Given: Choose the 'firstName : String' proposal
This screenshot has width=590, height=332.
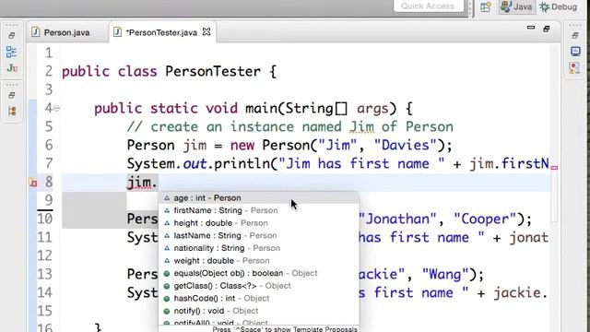Looking at the screenshot, I should 259,210.
